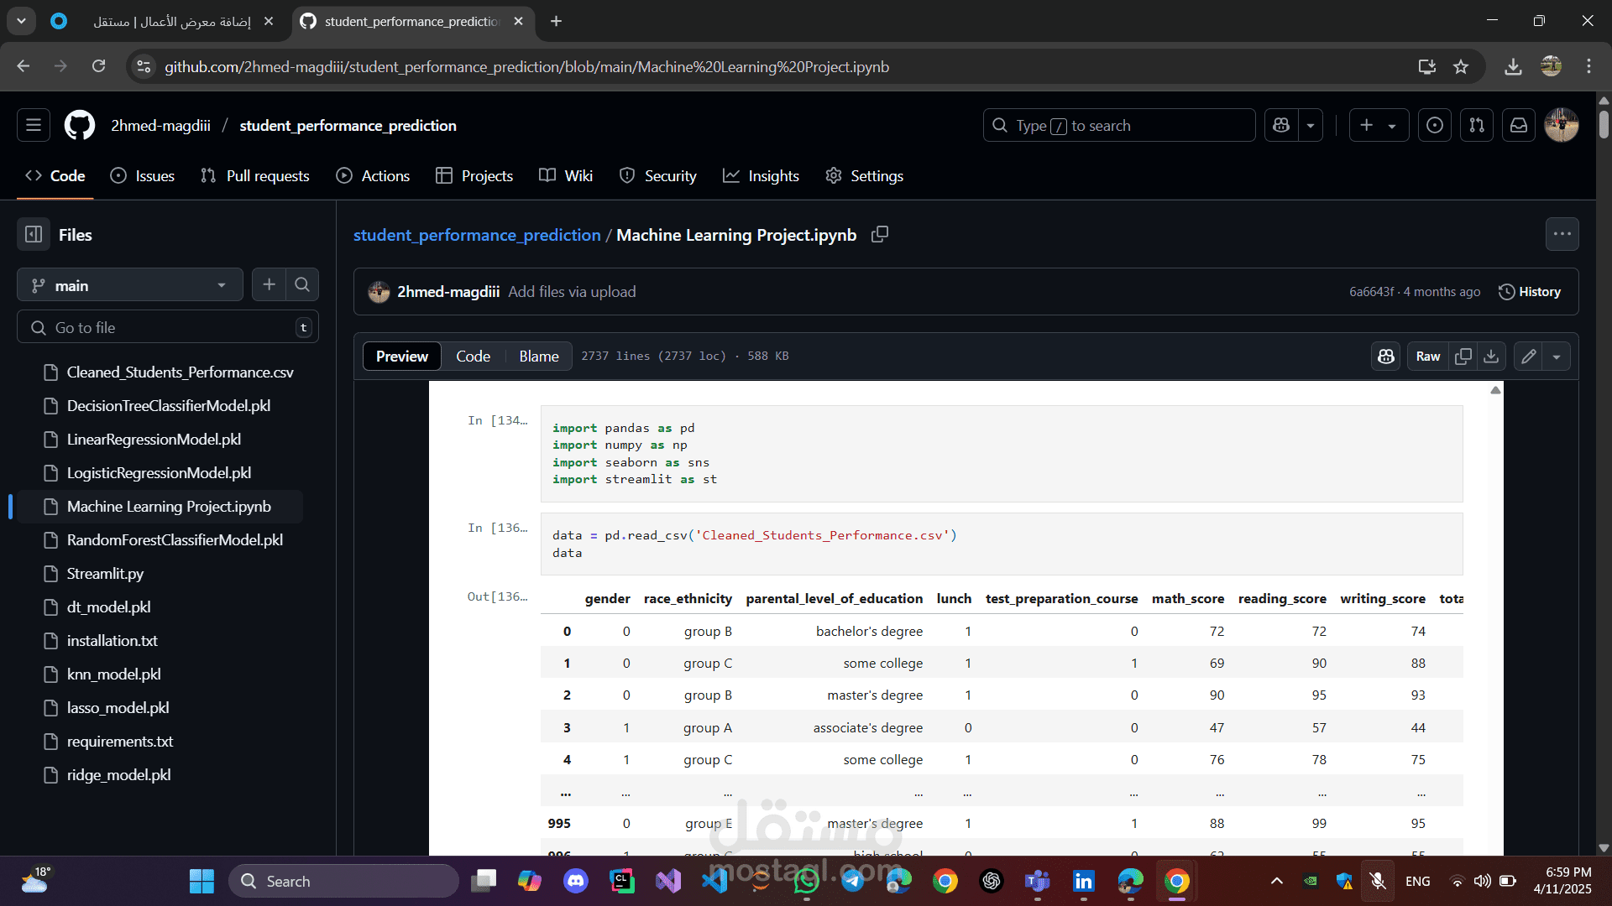Open the Security tab

pyautogui.click(x=658, y=176)
